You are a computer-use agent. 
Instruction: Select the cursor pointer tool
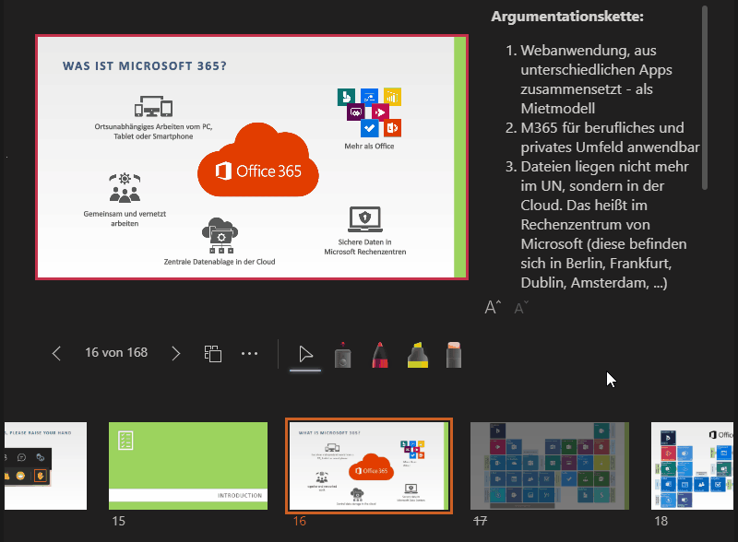click(x=305, y=354)
